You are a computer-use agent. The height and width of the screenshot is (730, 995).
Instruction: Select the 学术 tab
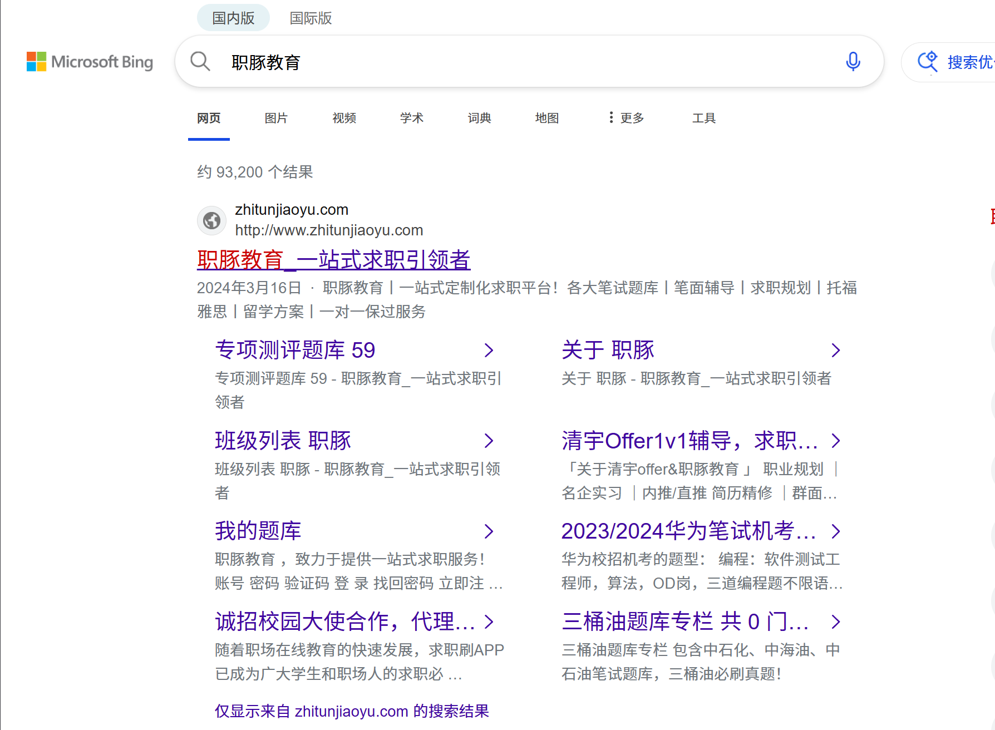point(412,118)
